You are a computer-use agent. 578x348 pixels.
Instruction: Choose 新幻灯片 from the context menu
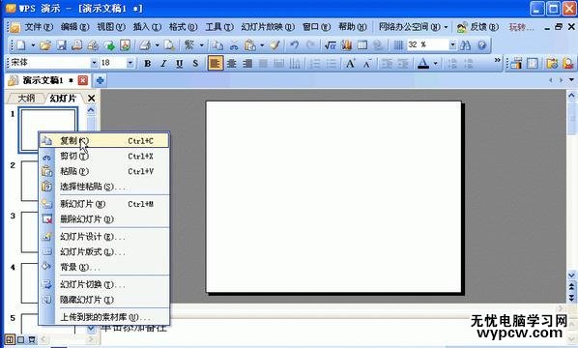click(104, 204)
